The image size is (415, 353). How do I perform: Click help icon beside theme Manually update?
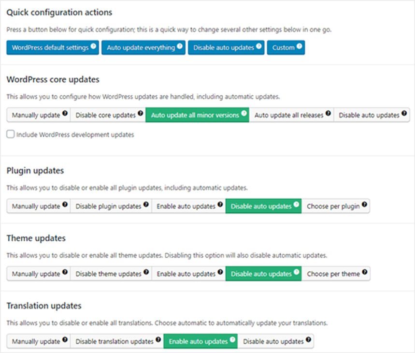pyautogui.click(x=65, y=272)
